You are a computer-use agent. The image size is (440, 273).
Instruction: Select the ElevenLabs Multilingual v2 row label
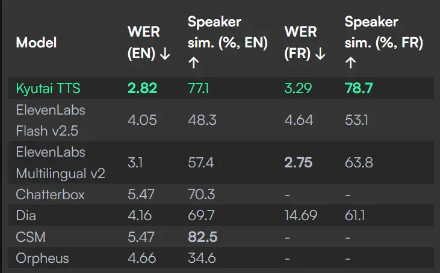[x=60, y=163]
